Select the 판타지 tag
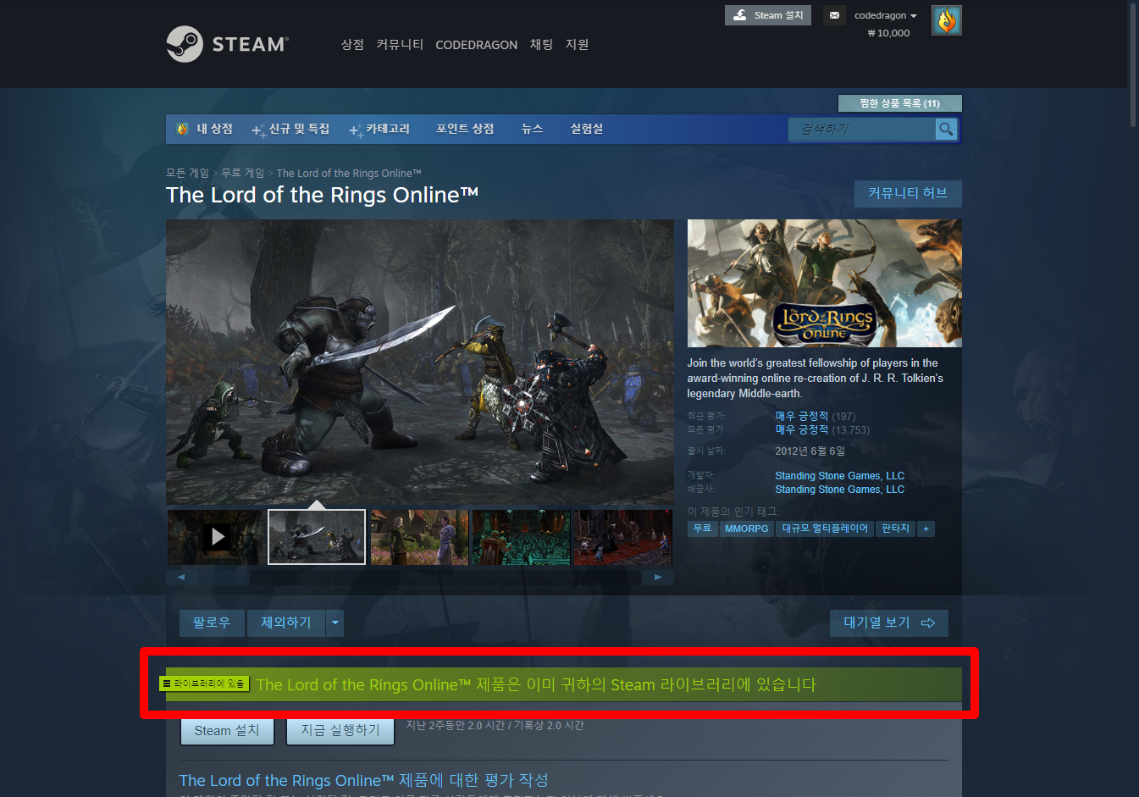The width and height of the screenshot is (1139, 797). tap(895, 529)
